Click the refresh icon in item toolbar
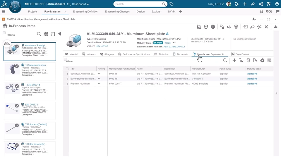 coord(206,27)
